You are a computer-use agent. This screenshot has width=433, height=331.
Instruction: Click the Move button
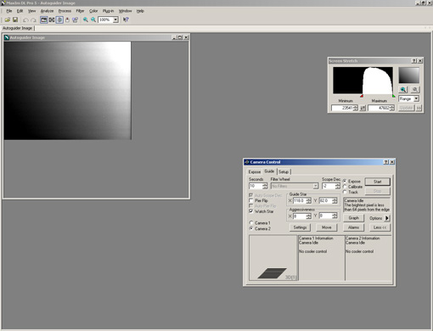(327, 227)
